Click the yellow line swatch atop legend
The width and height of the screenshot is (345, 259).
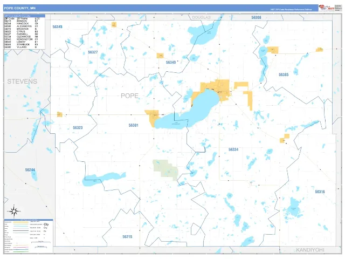coord(21,222)
